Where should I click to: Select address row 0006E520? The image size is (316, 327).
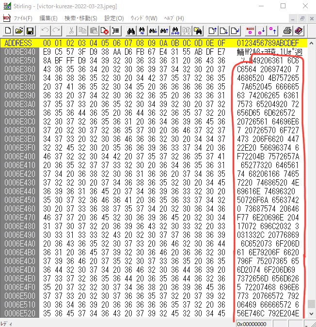pos(20,313)
